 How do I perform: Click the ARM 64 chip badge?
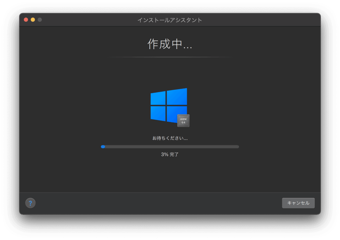point(183,121)
